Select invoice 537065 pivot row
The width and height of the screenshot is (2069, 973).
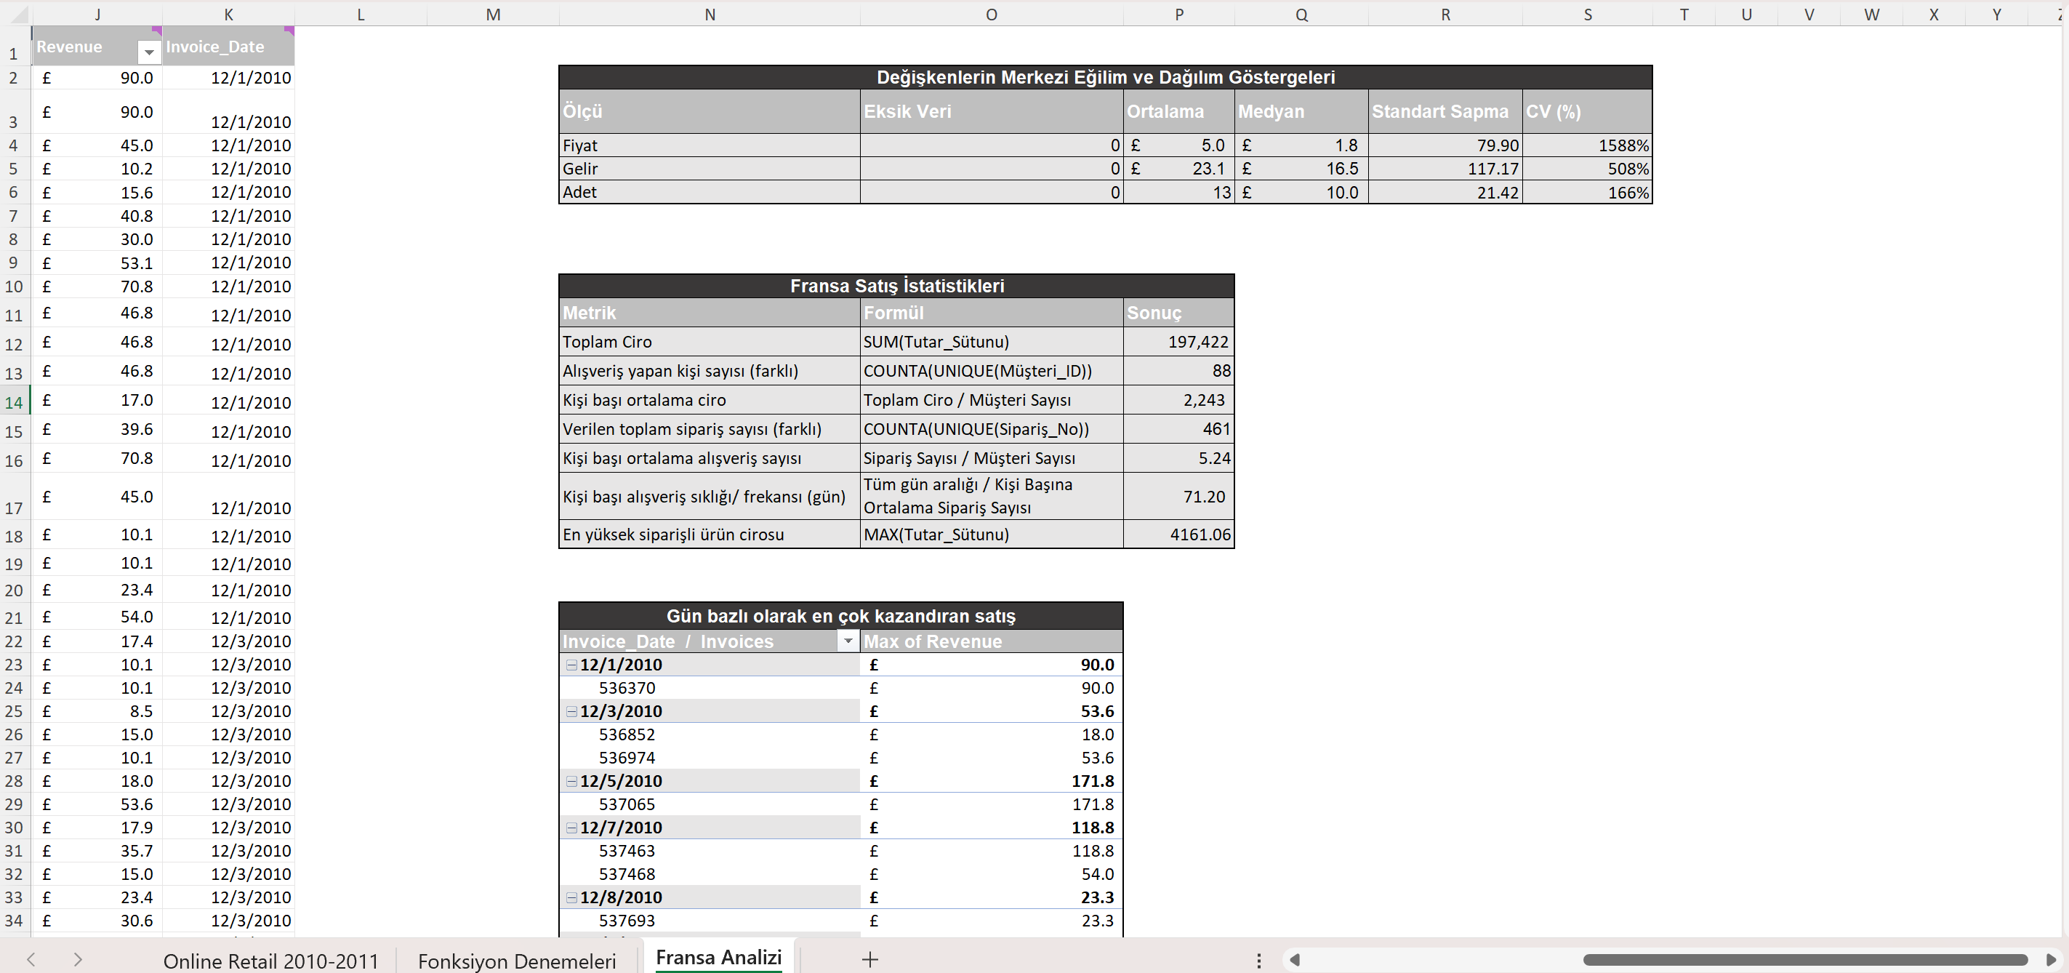click(841, 804)
